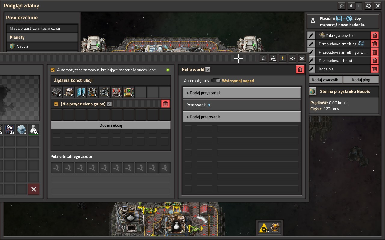The width and height of the screenshot is (385, 240).
Task: Edit the unassigned group name pencil icon
Action: pyautogui.click(x=109, y=104)
